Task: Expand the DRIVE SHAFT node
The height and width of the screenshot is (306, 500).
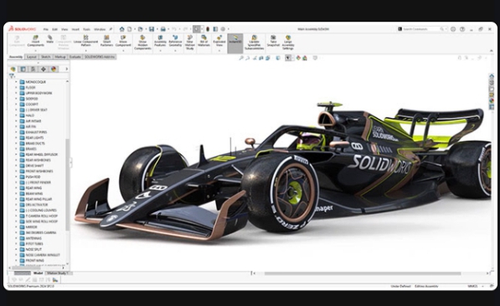Action: pyautogui.click(x=16, y=166)
